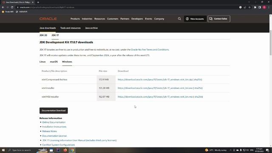Open the Windows notification center icon

(267, 150)
